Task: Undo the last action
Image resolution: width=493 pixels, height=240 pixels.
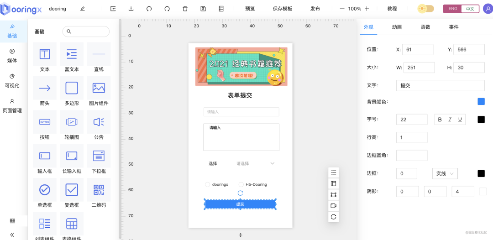Action: click(149, 9)
